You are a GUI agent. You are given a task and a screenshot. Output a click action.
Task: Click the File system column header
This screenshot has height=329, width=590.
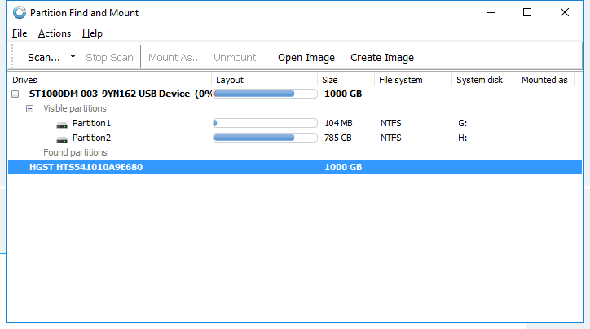[413, 80]
